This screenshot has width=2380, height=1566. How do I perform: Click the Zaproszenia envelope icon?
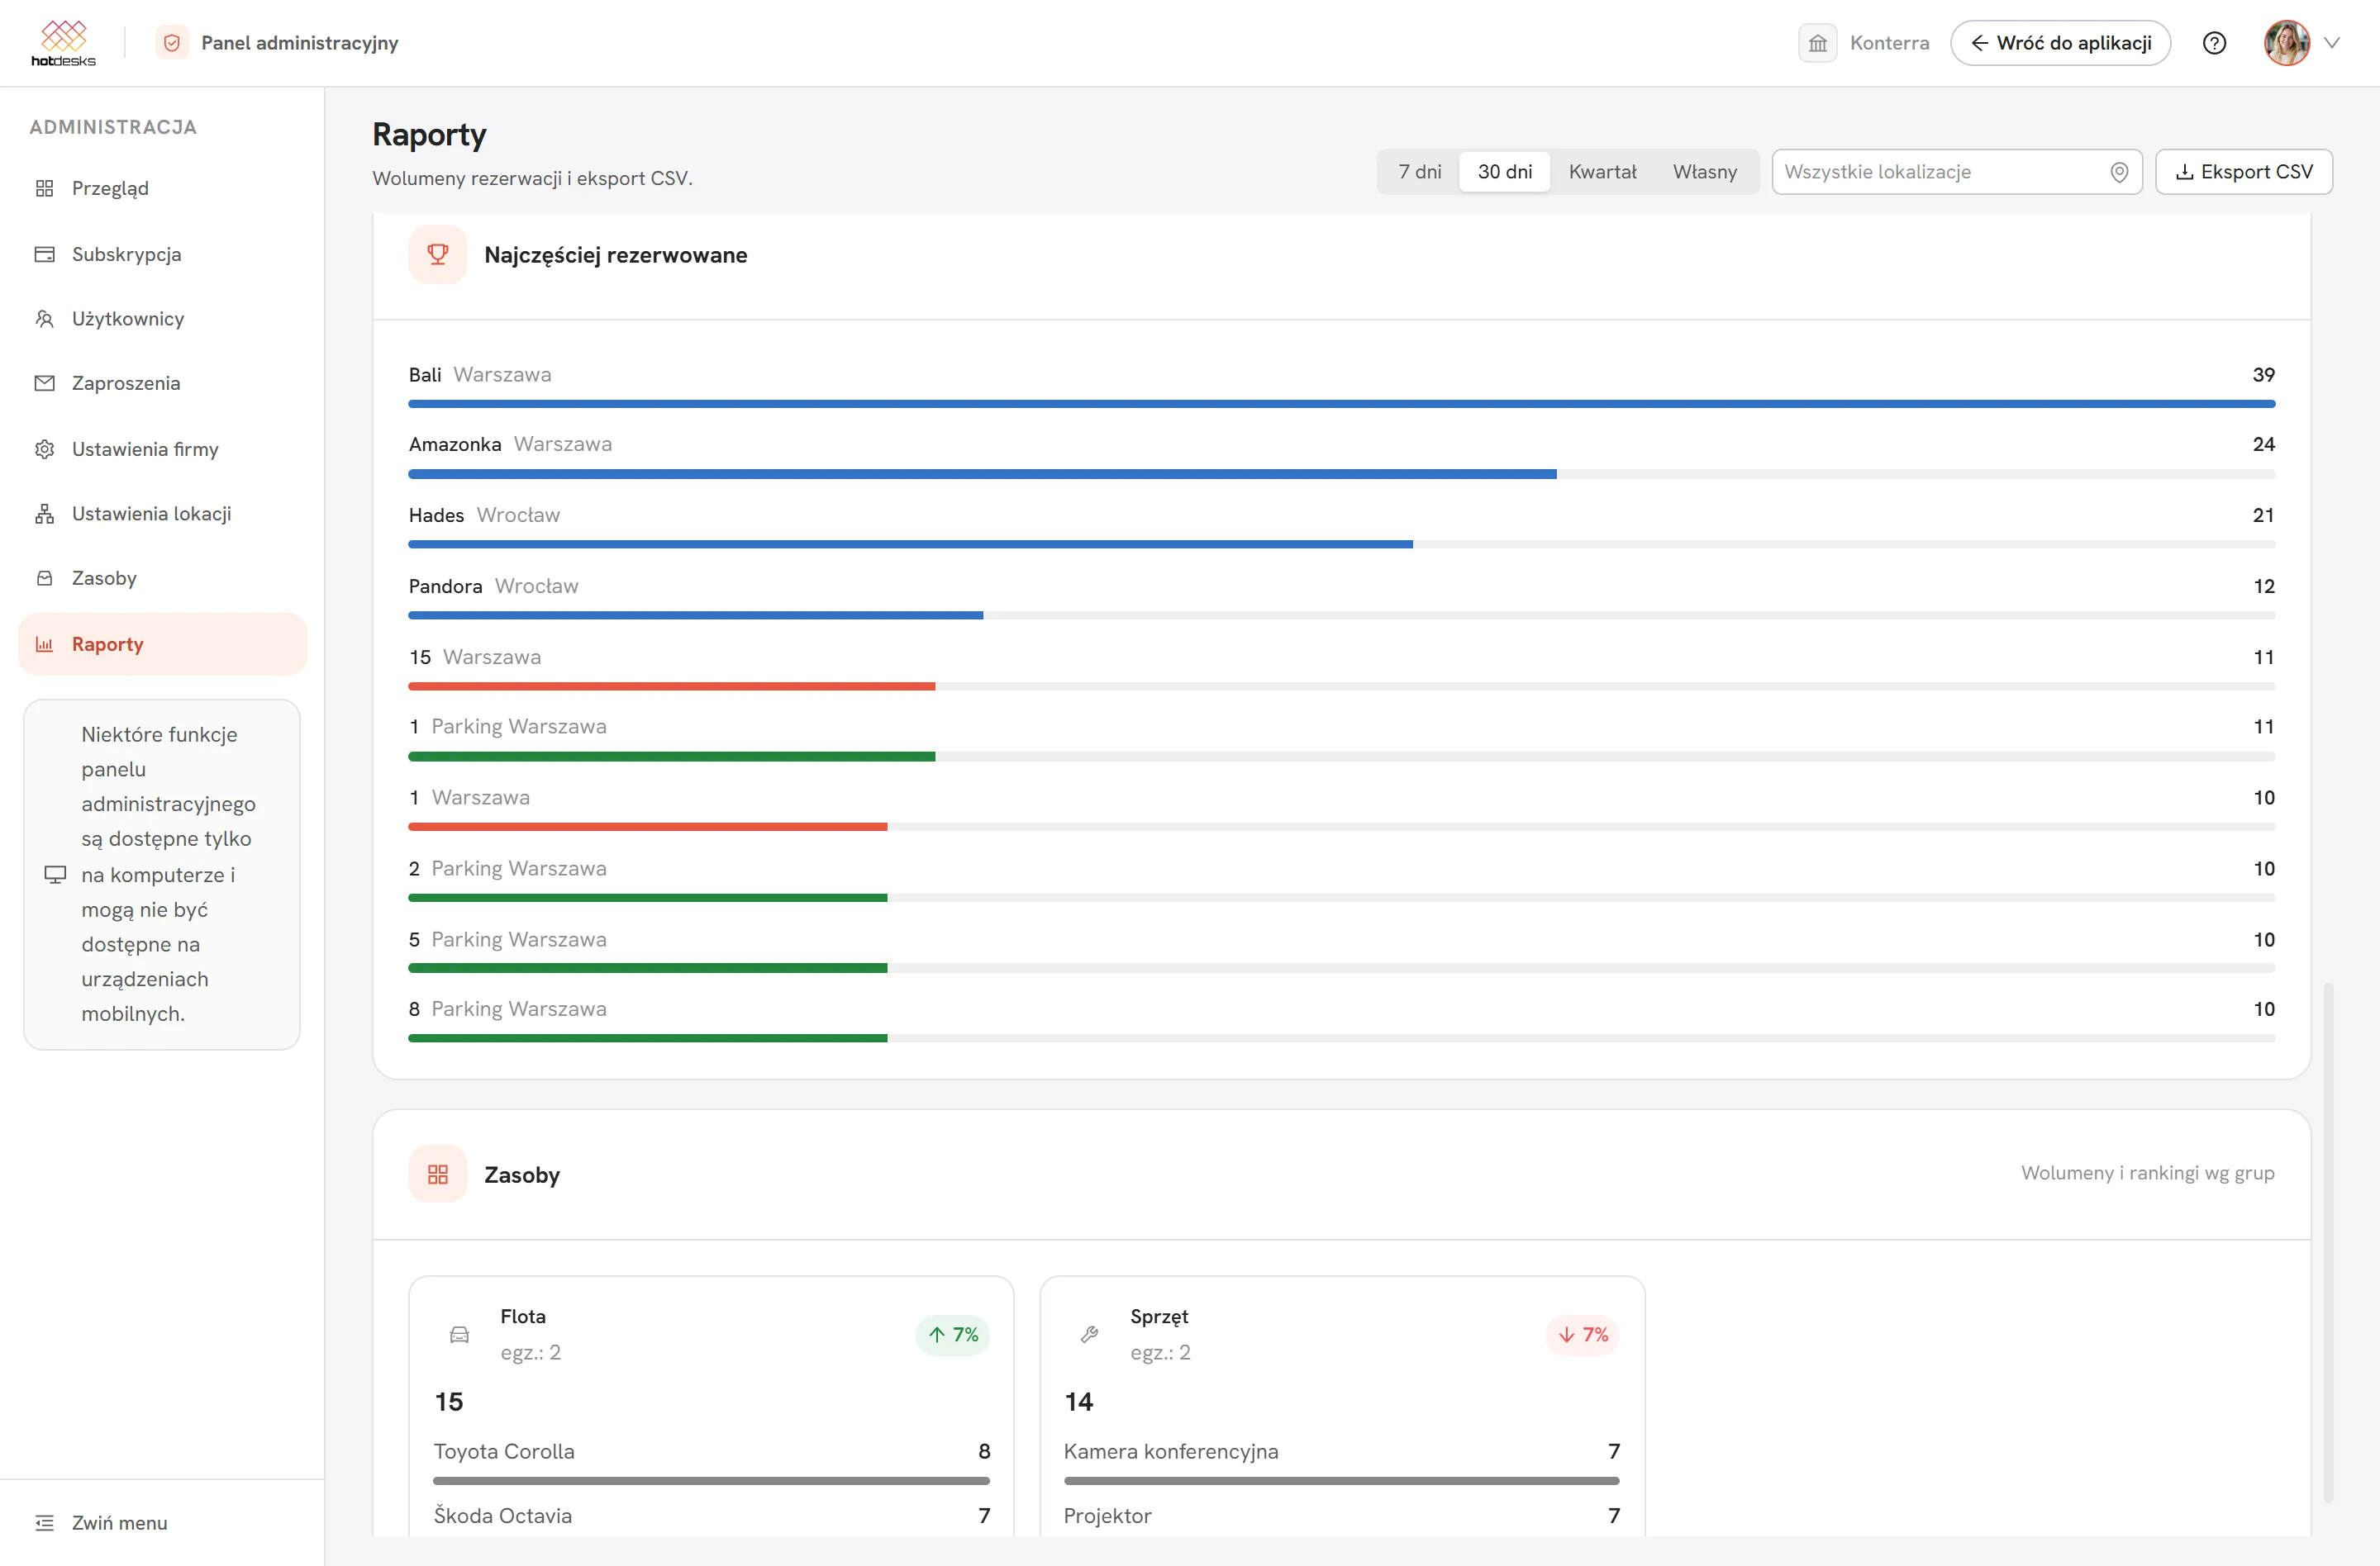[x=44, y=384]
